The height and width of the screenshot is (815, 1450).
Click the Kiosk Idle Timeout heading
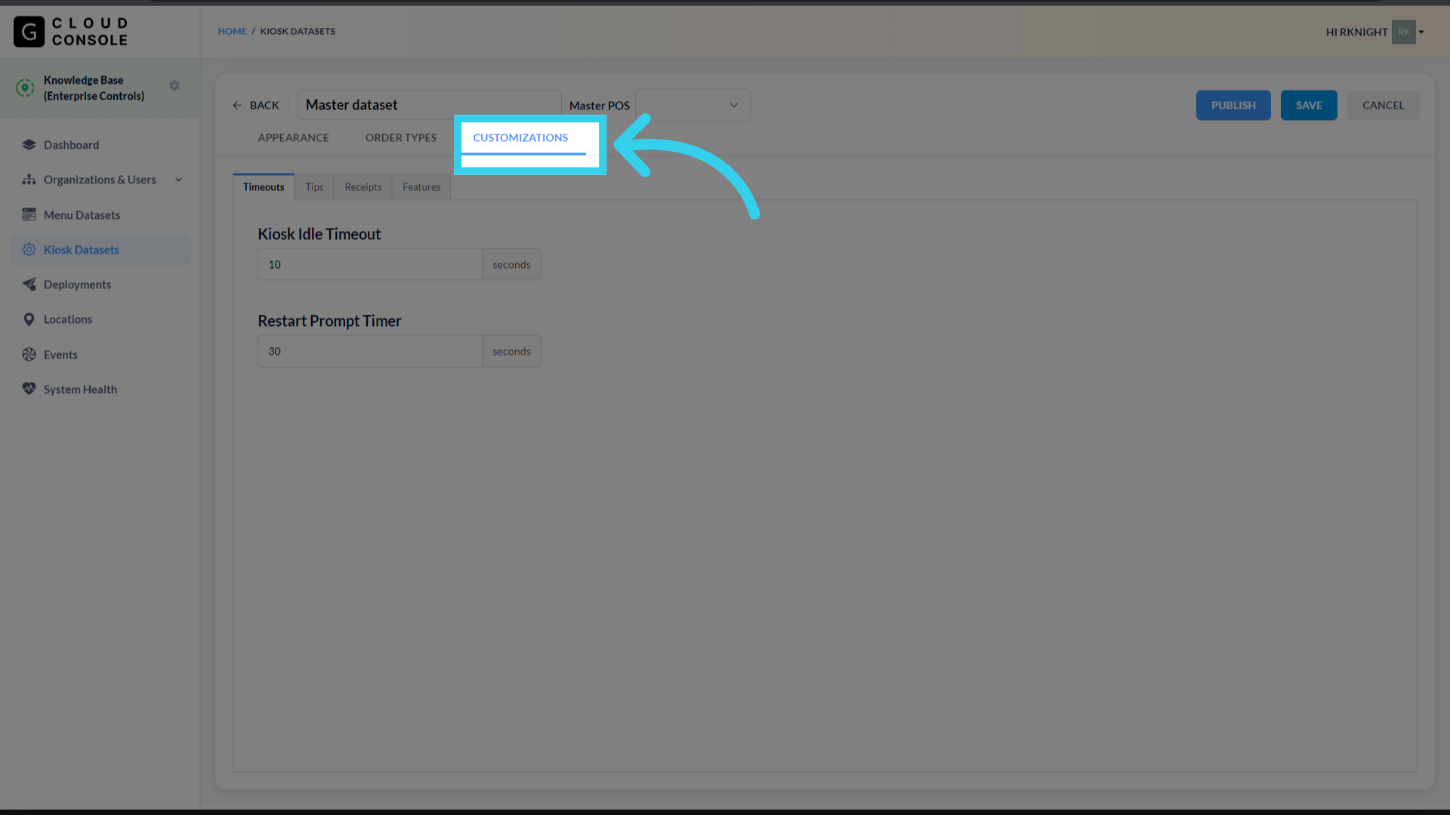coord(319,234)
